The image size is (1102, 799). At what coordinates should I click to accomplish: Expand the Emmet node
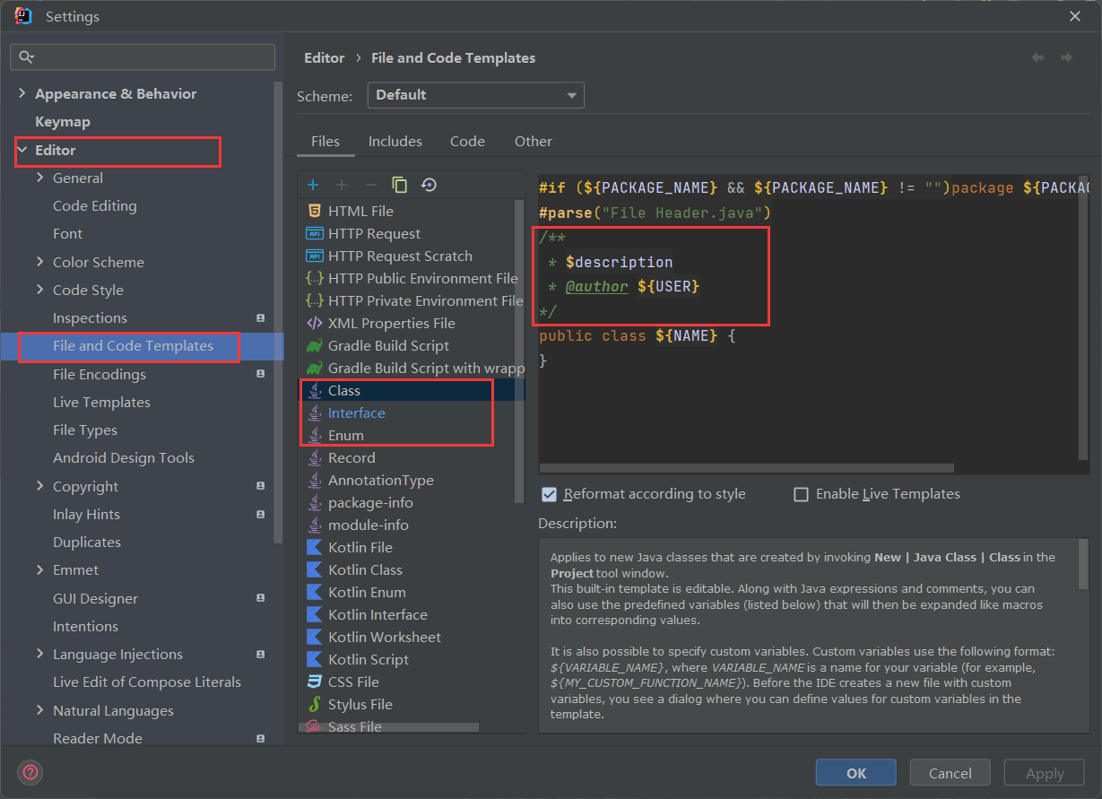click(40, 569)
